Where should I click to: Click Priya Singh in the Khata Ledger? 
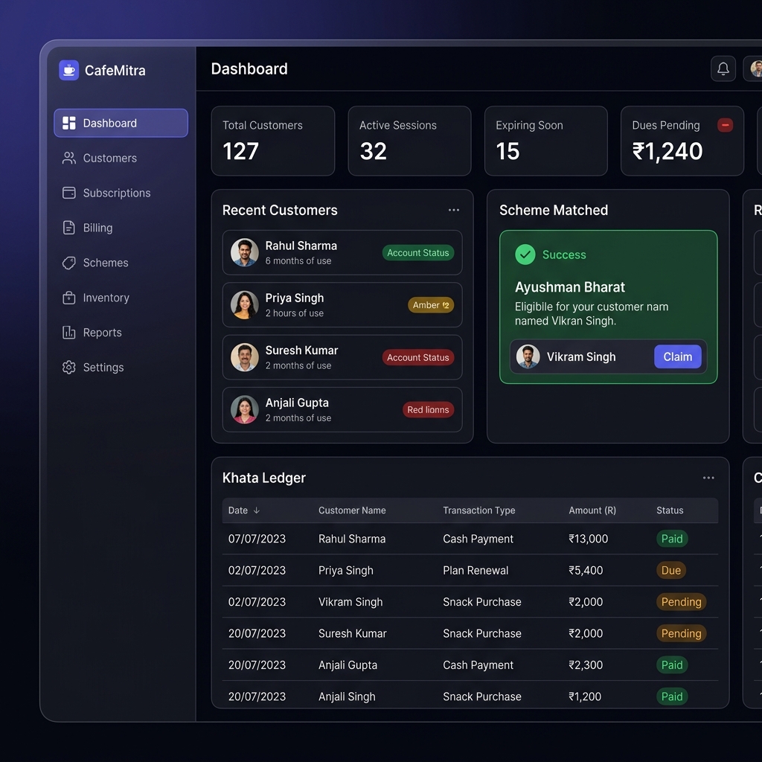pos(345,571)
